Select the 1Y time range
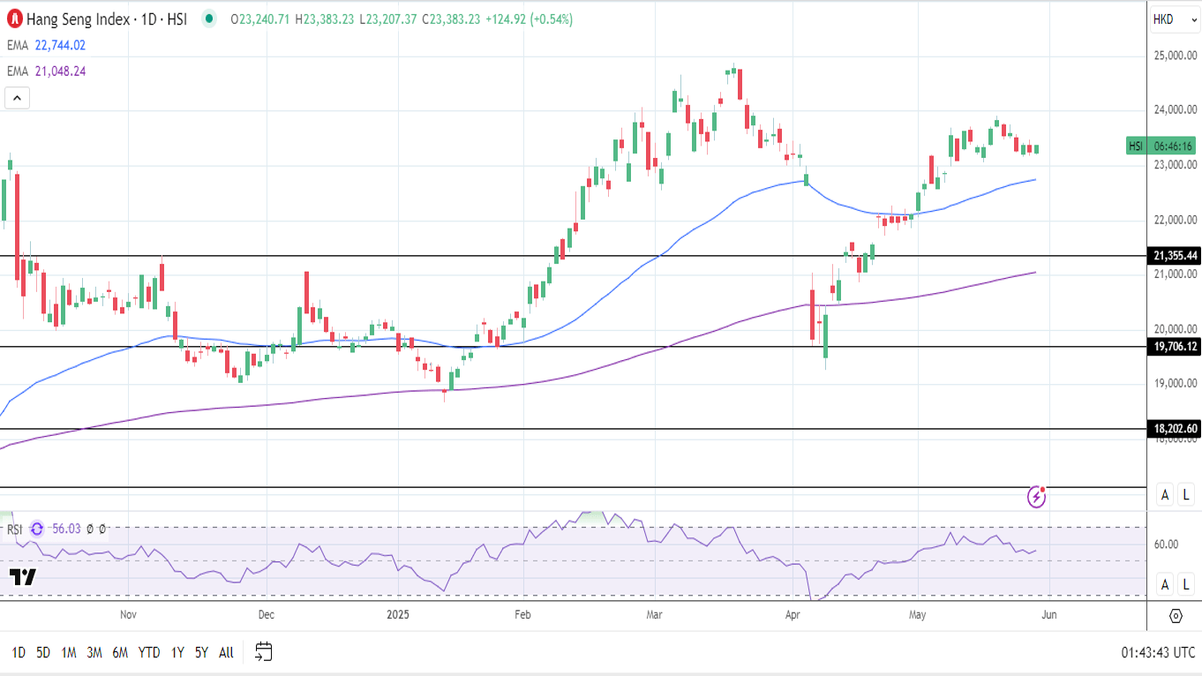Image resolution: width=1202 pixels, height=676 pixels. (177, 653)
